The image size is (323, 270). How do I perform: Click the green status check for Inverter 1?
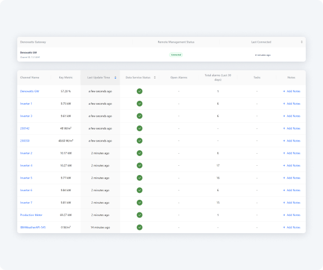coord(140,104)
